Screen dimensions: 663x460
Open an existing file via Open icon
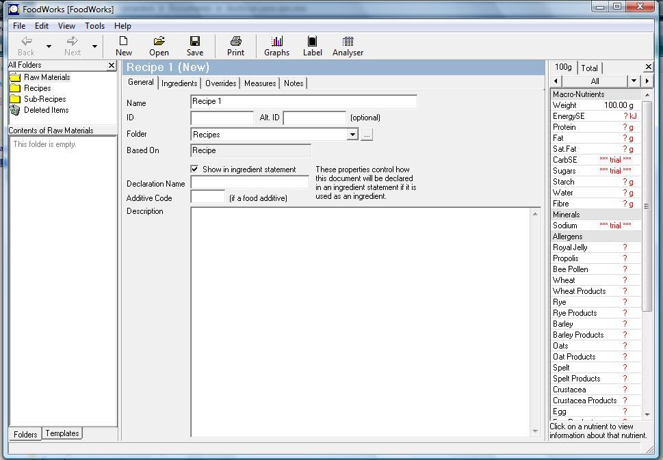159,45
